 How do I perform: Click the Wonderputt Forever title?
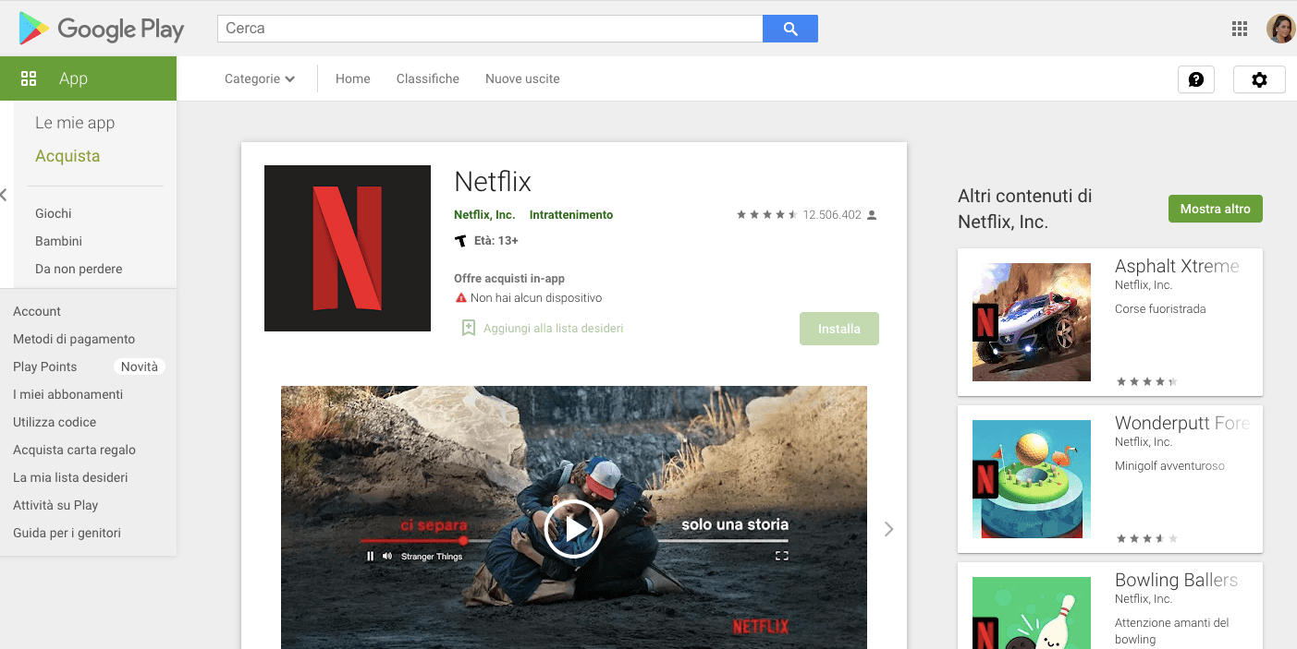[x=1182, y=424]
